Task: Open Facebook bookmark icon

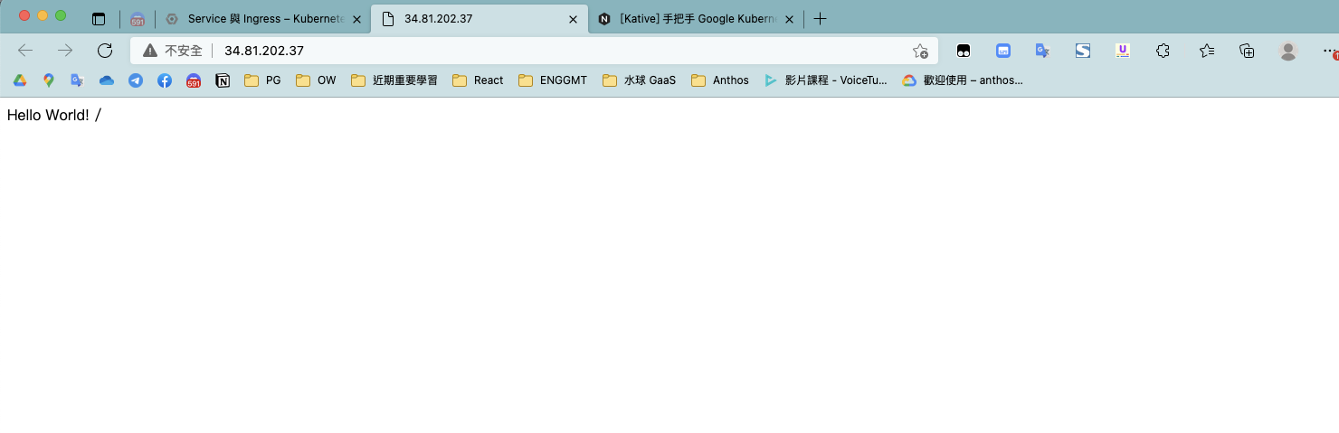Action: point(165,80)
